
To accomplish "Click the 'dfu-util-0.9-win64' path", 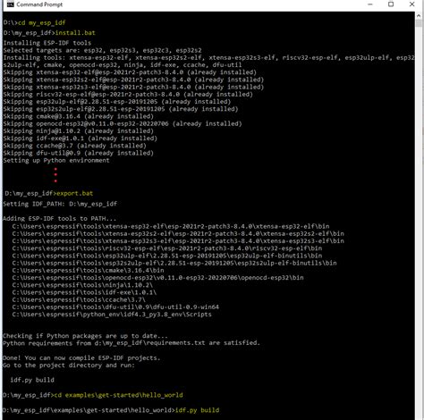I will coord(115,307).
